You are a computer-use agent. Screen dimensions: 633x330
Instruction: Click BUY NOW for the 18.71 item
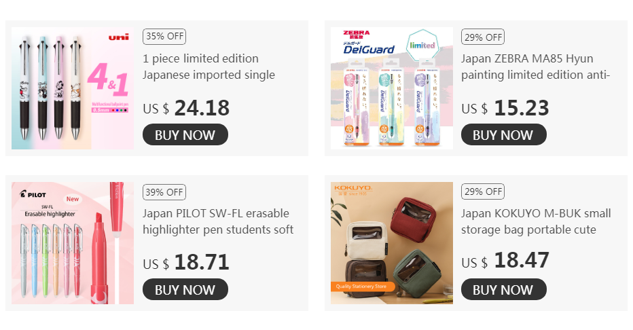coord(185,289)
